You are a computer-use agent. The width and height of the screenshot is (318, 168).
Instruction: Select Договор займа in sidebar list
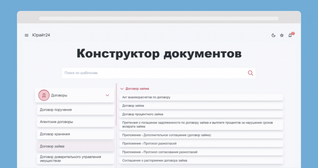coord(76,146)
